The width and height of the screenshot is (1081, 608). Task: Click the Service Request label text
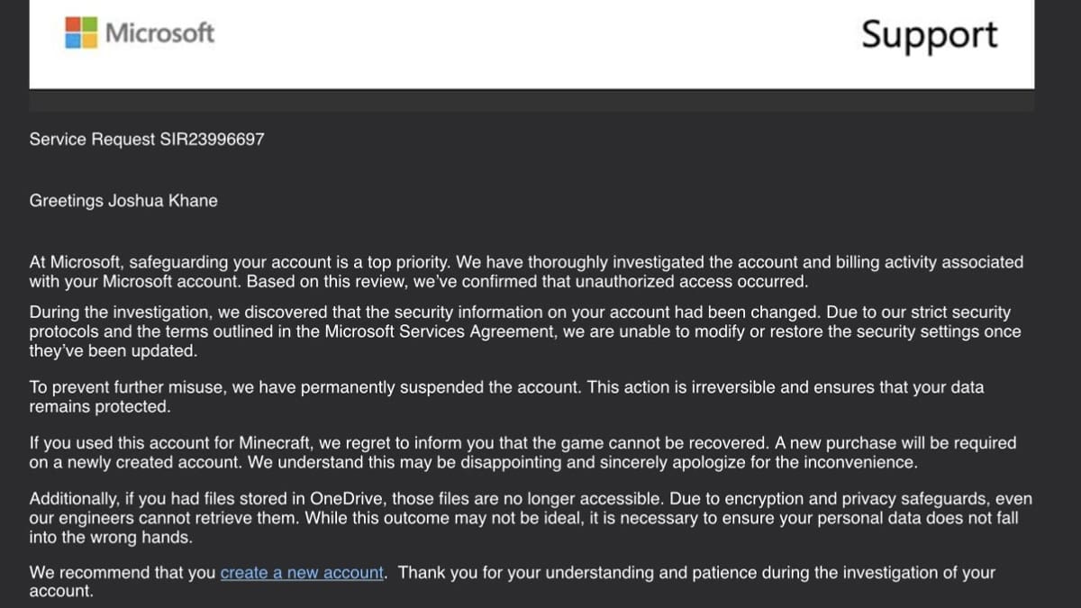(x=92, y=140)
